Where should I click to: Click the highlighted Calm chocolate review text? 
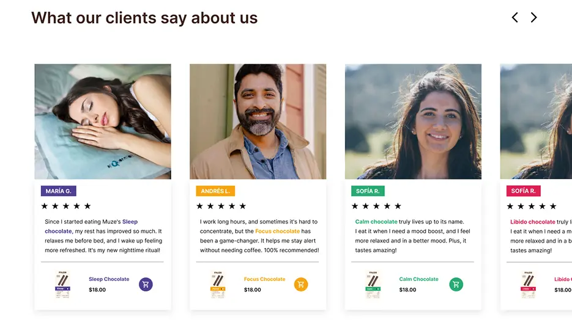pos(376,222)
